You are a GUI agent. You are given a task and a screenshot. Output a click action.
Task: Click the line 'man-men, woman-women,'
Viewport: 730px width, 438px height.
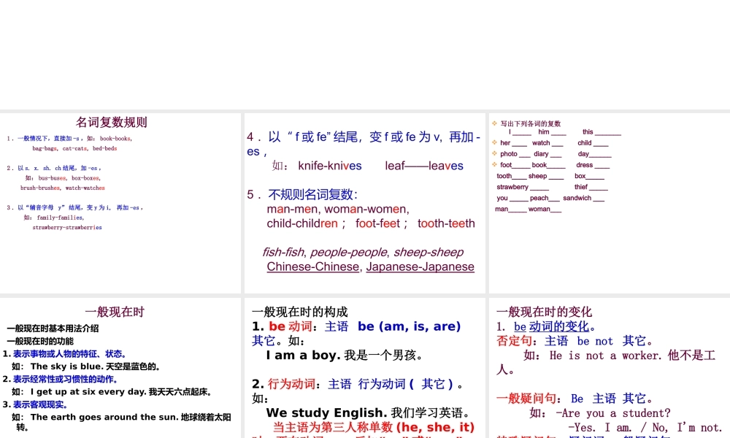click(338, 210)
